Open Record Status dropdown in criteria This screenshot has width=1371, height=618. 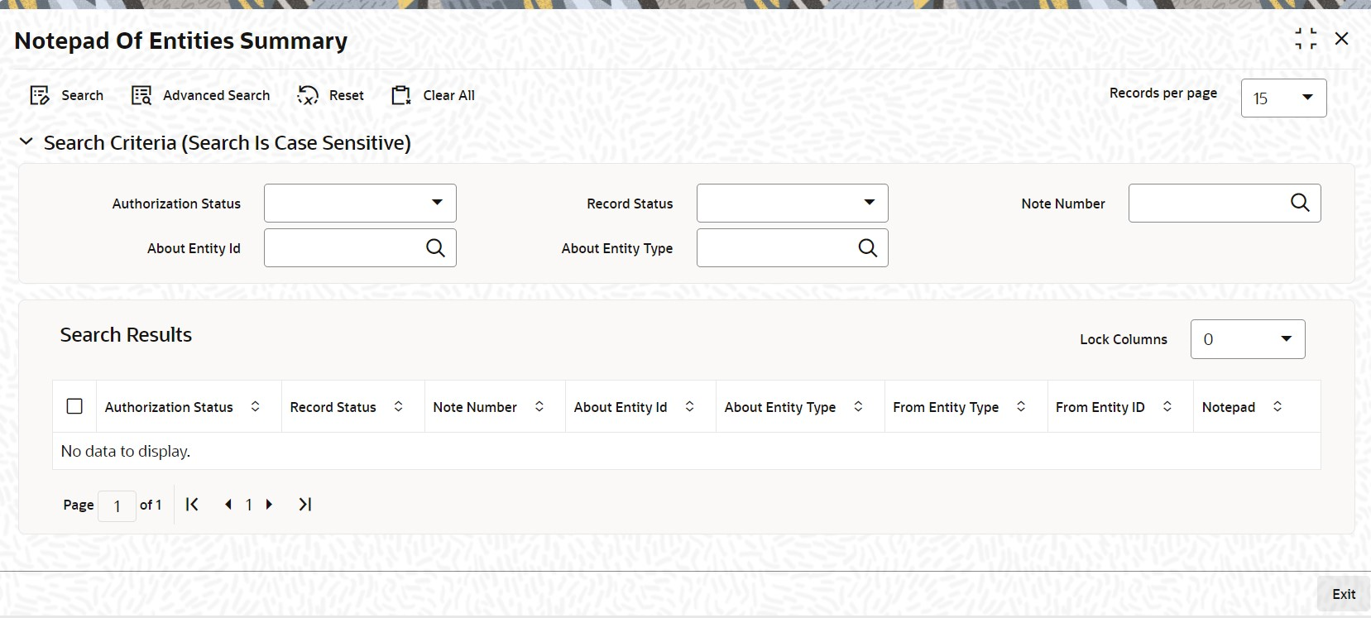792,203
